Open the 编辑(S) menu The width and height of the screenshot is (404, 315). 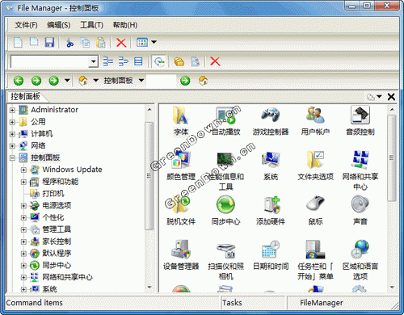(59, 25)
